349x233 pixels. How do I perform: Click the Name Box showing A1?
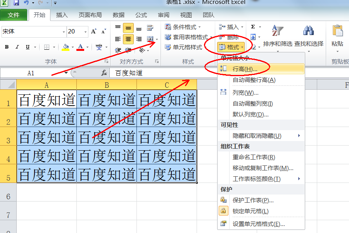click(x=31, y=73)
